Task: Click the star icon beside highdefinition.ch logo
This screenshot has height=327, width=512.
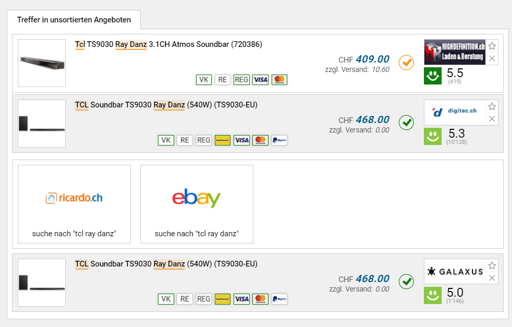Action: 492,46
